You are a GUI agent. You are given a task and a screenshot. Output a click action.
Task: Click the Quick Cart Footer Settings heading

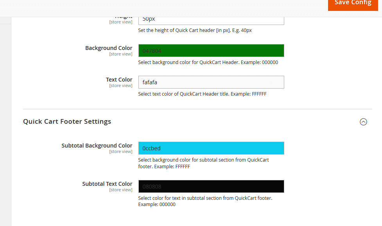click(67, 121)
